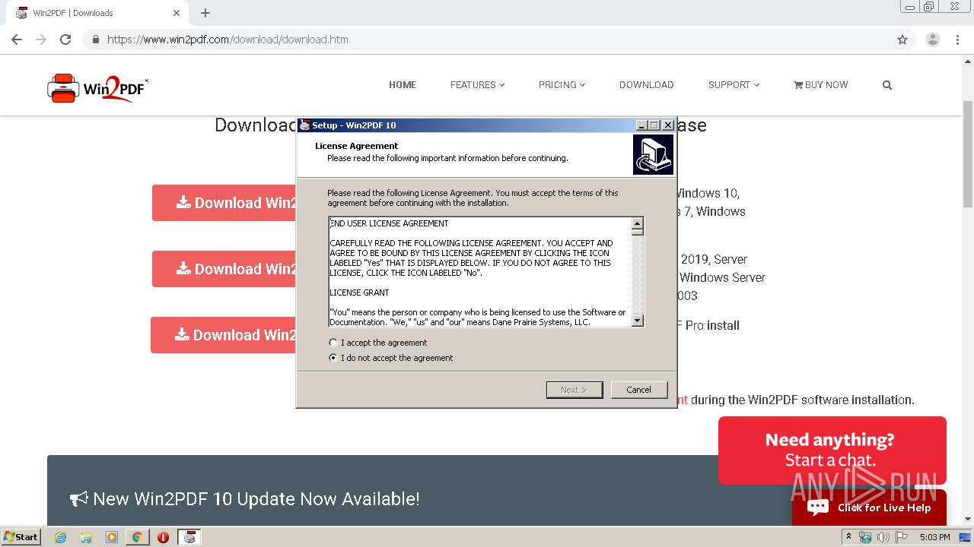Switch to Win2PDF setup taskbar button
Viewport: 974px width, 547px height.
point(189,537)
